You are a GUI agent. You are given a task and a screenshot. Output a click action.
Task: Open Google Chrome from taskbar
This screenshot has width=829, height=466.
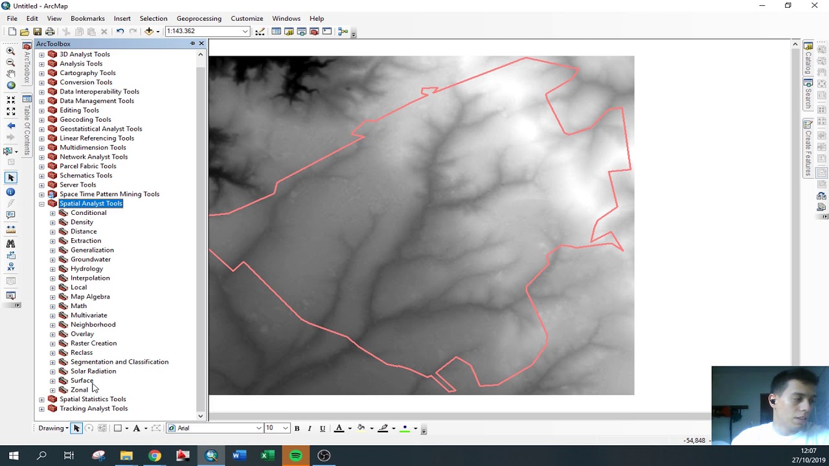click(154, 456)
